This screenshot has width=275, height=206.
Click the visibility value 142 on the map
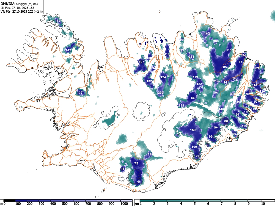[68, 50]
